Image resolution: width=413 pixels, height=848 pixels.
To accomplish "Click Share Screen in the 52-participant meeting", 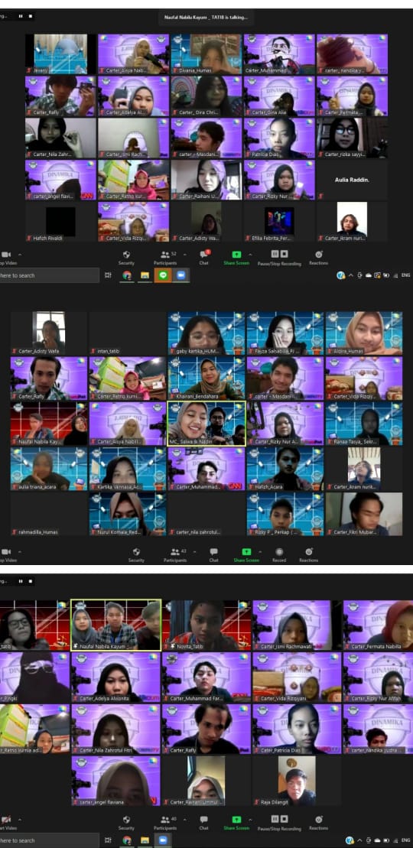I will 236,258.
